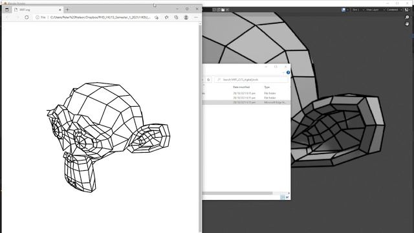This screenshot has width=414, height=233.
Task: Open the Combined pass dropdown in Blender
Action: [x=394, y=10]
